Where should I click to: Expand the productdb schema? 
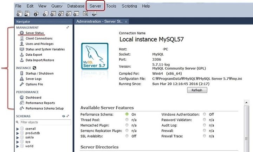point(18,133)
